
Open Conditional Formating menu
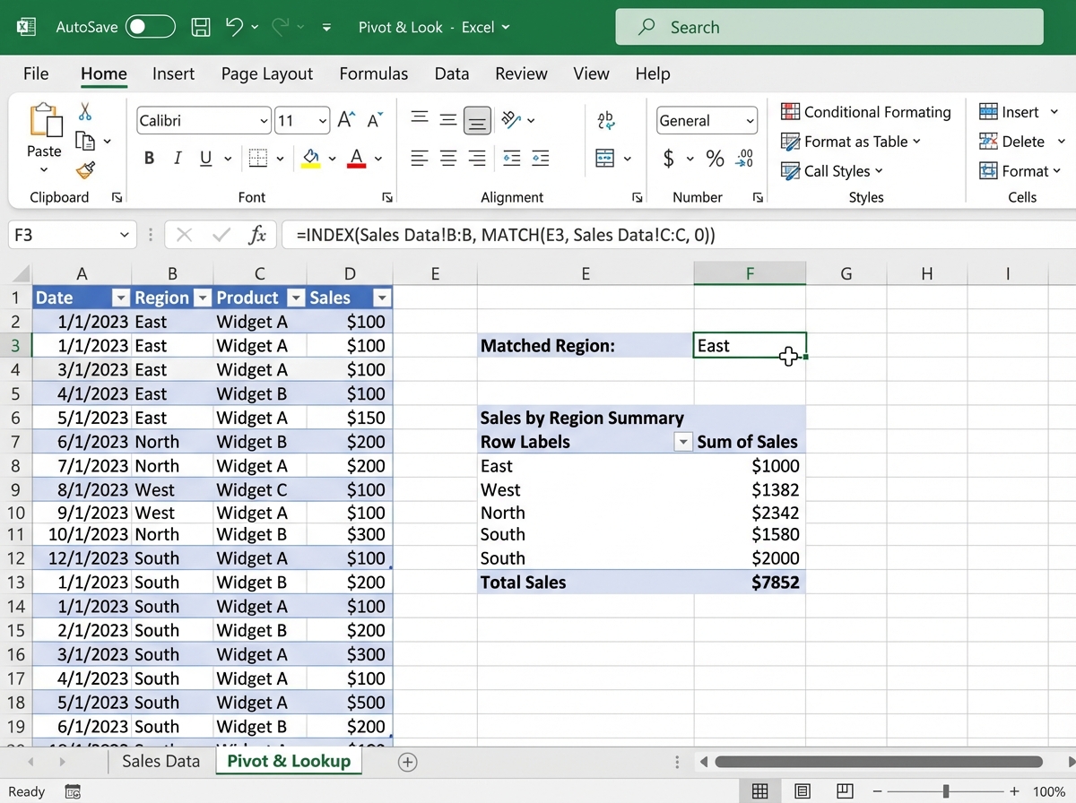pyautogui.click(x=866, y=112)
